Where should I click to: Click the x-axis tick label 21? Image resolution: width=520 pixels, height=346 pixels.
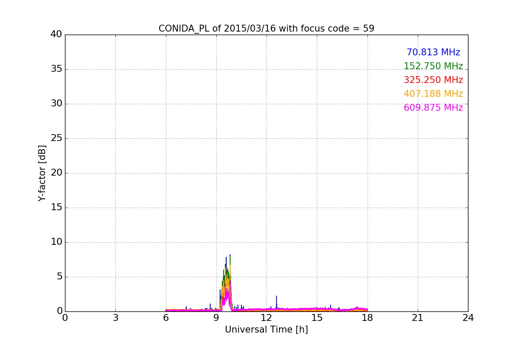coord(418,318)
